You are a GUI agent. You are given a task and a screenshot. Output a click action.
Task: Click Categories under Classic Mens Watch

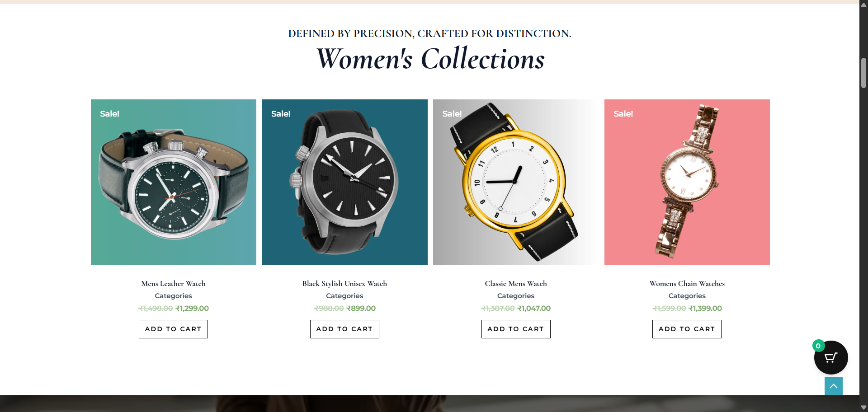(516, 296)
